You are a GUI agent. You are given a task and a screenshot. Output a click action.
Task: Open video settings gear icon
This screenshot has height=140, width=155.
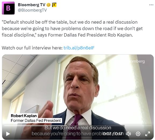tap(138, 134)
